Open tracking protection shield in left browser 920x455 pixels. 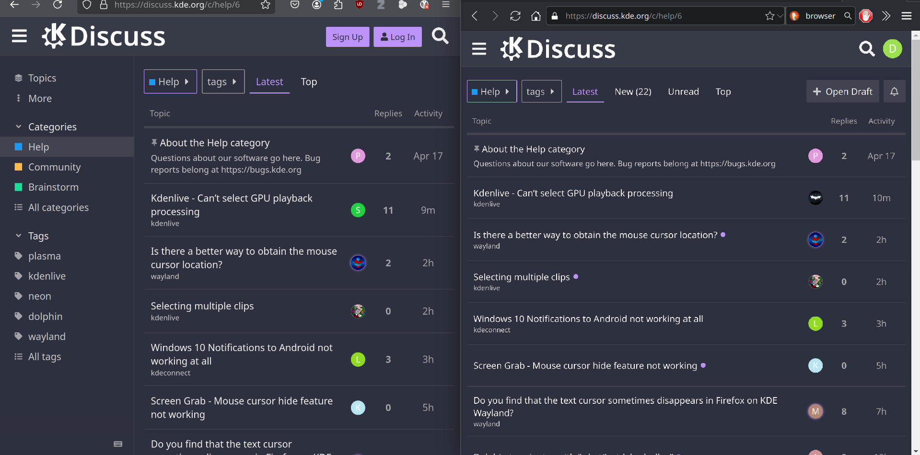click(x=87, y=5)
